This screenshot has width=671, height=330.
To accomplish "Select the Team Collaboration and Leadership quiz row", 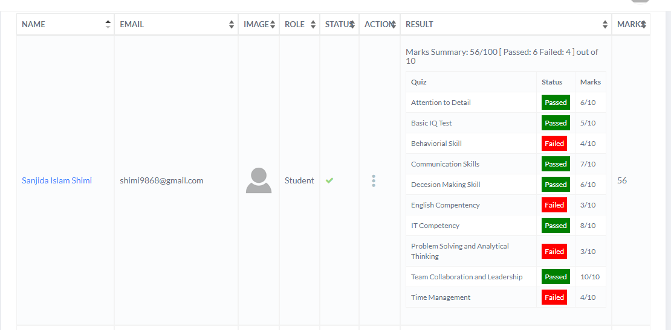I will (x=467, y=277).
